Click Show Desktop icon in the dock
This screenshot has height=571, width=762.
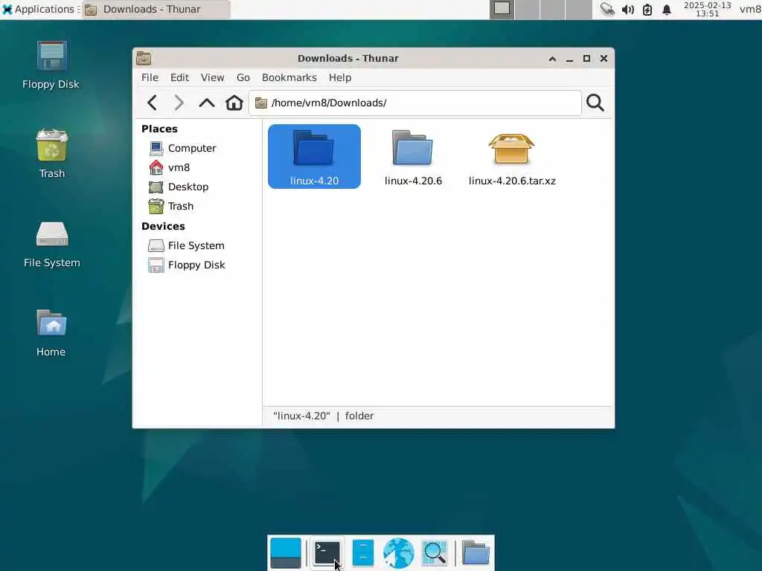(285, 553)
